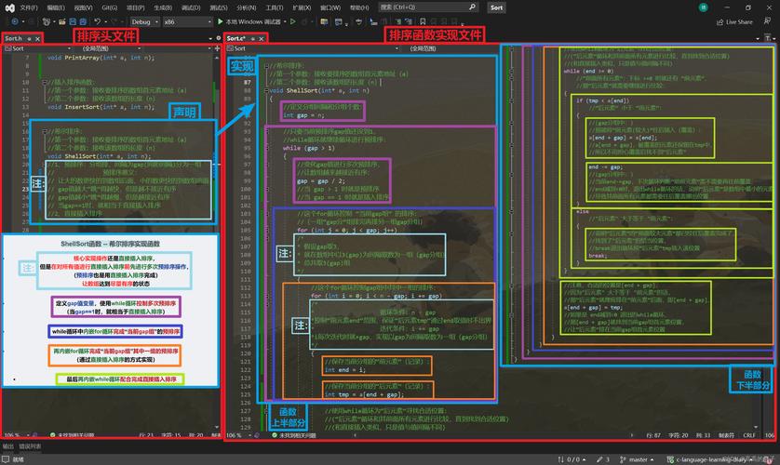Click the c-language-learning-diary repository indicator
Image resolution: width=780 pixels, height=465 pixels.
710,459
